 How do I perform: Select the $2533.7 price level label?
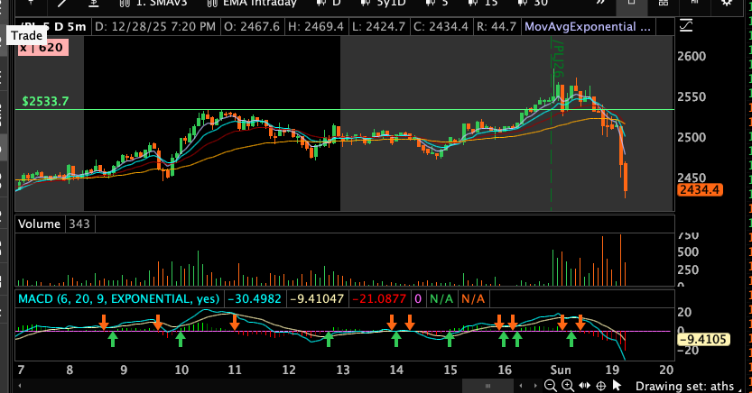pos(45,102)
